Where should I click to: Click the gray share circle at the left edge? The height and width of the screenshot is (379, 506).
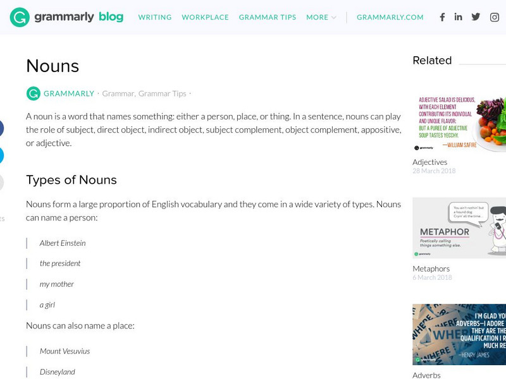point(1,183)
